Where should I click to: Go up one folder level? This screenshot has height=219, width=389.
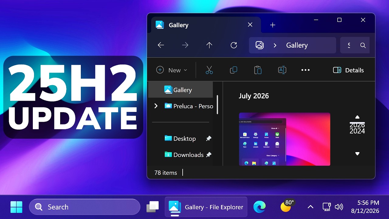click(209, 45)
